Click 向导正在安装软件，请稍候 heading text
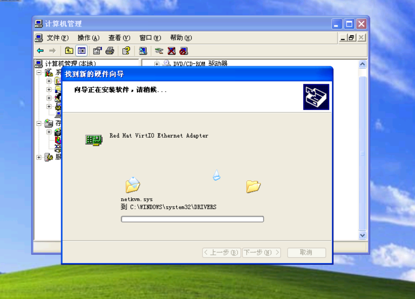 120,90
